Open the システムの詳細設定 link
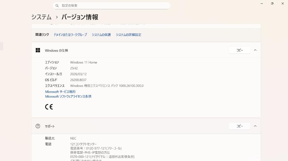 point(129,34)
